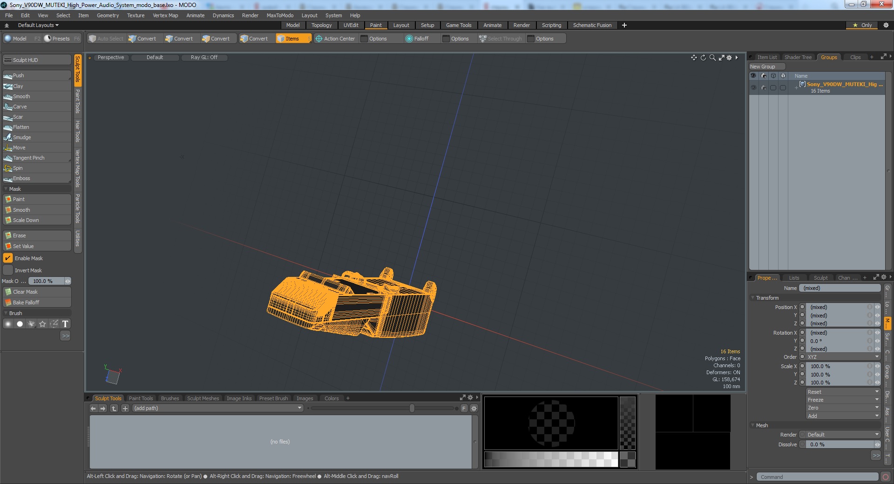Toggle the Invert Mask checkbox
The height and width of the screenshot is (484, 894).
click(x=8, y=270)
